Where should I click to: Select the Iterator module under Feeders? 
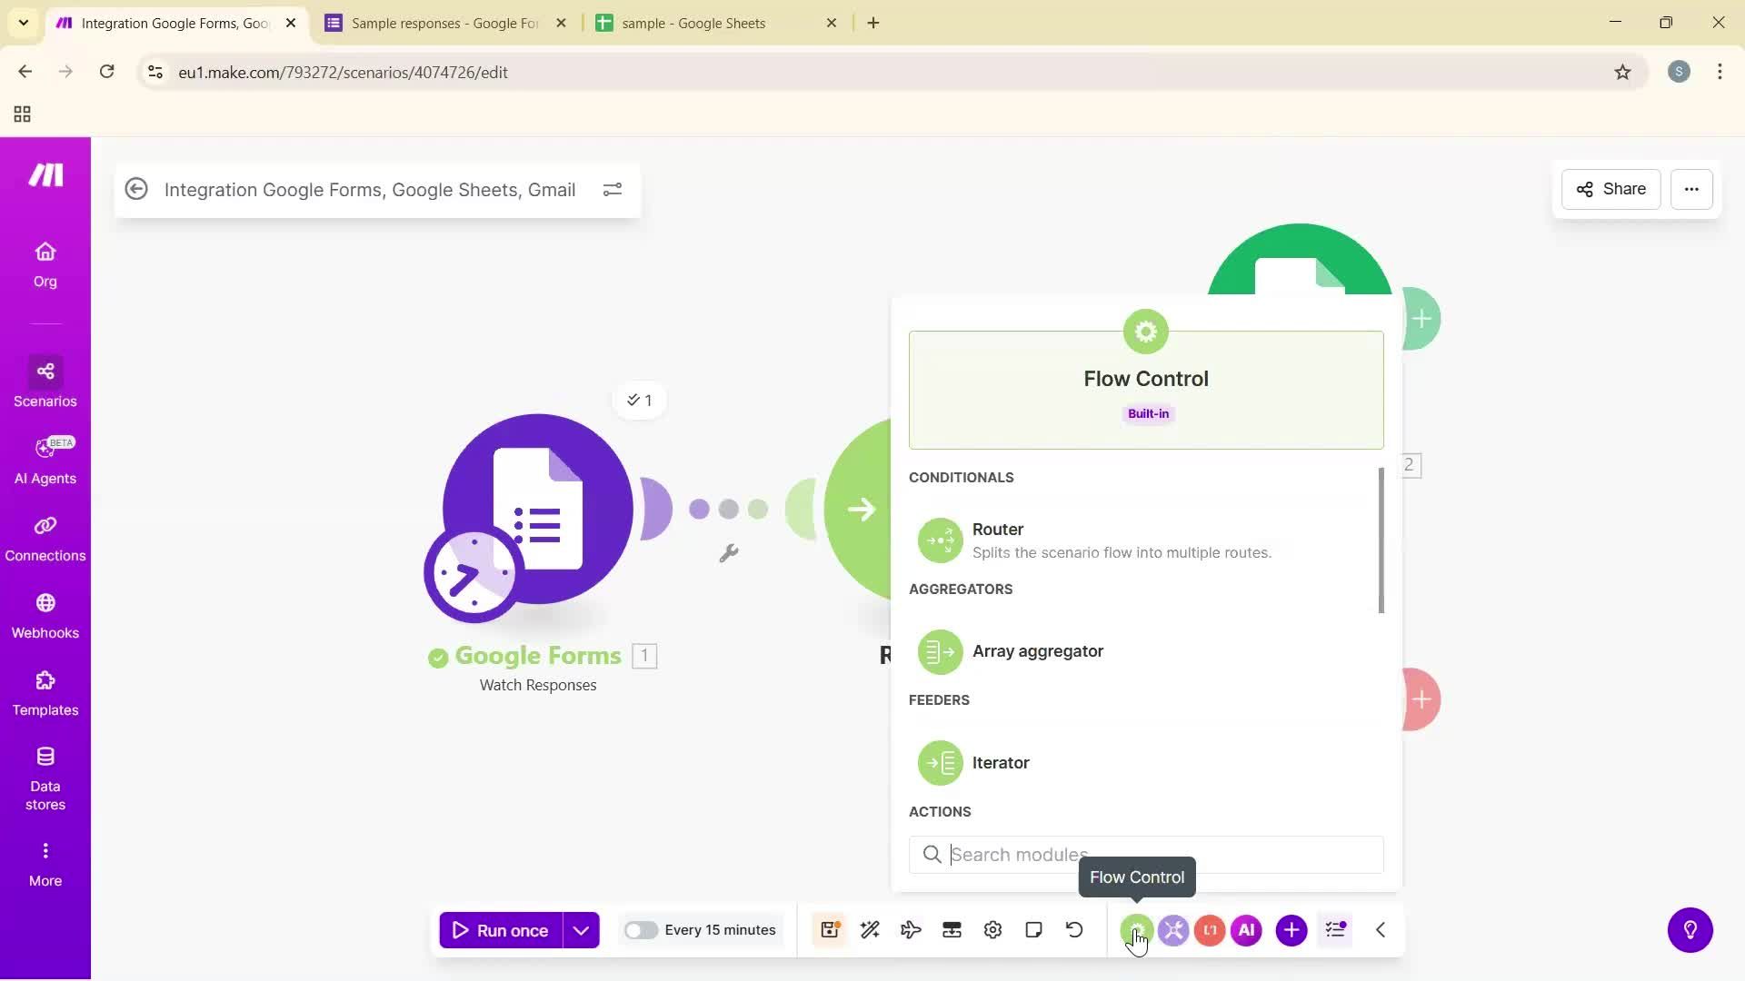tap(1001, 762)
